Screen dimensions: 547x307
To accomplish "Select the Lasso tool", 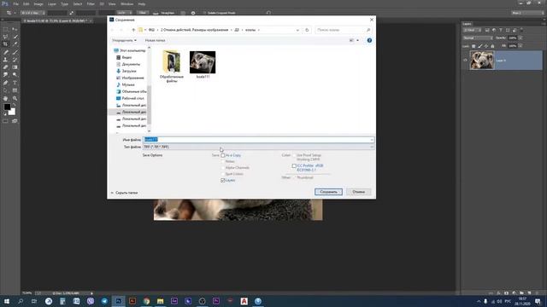I will click(x=5, y=37).
